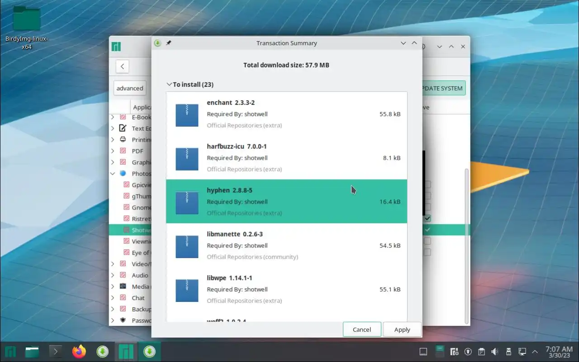Collapse the Photos category in tree
The width and height of the screenshot is (579, 362).
click(113, 173)
